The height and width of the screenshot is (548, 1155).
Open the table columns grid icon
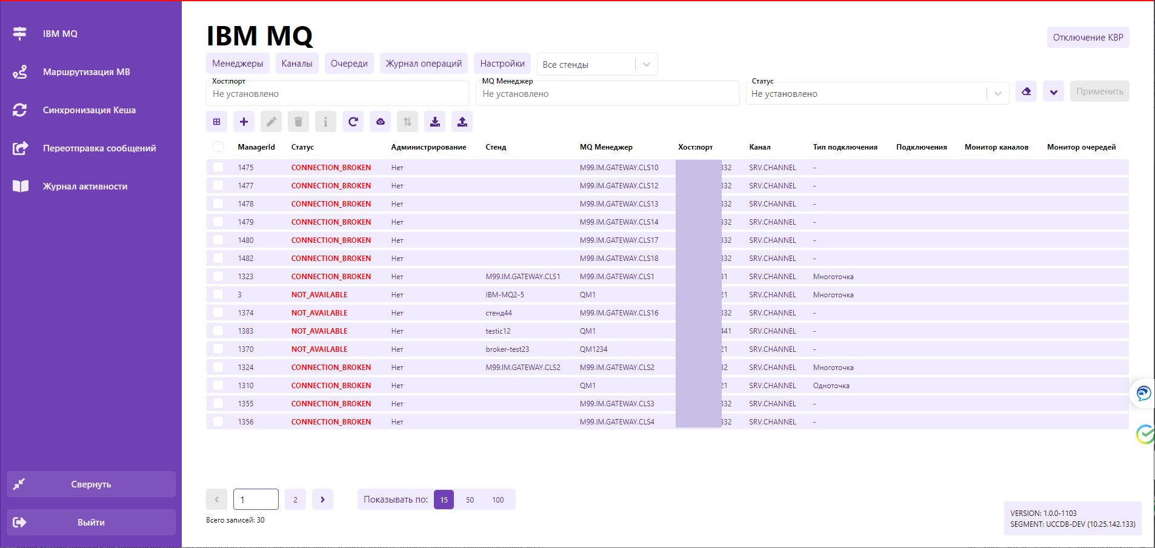point(216,122)
